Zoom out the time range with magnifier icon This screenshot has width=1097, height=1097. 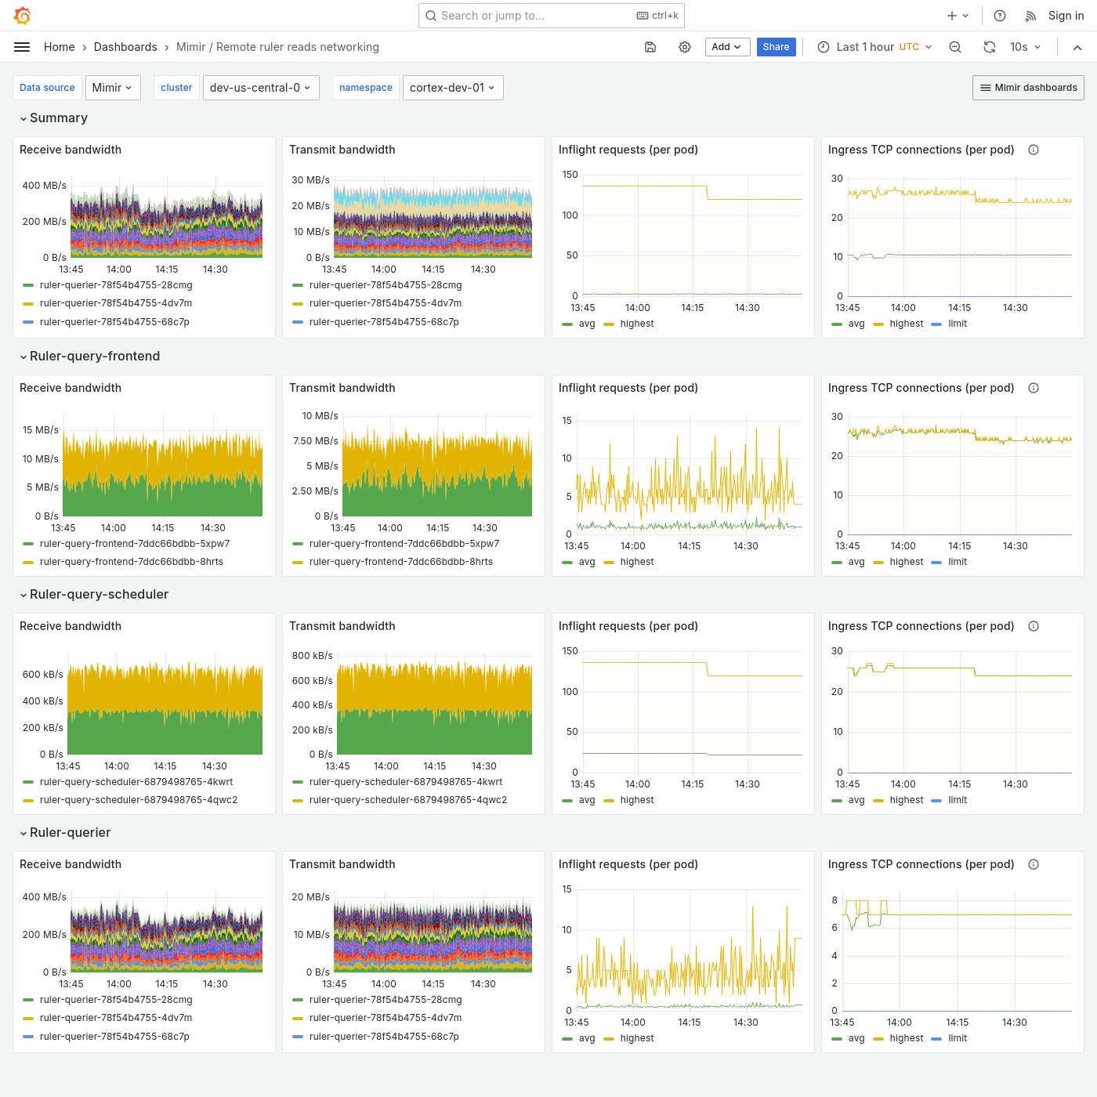(954, 47)
